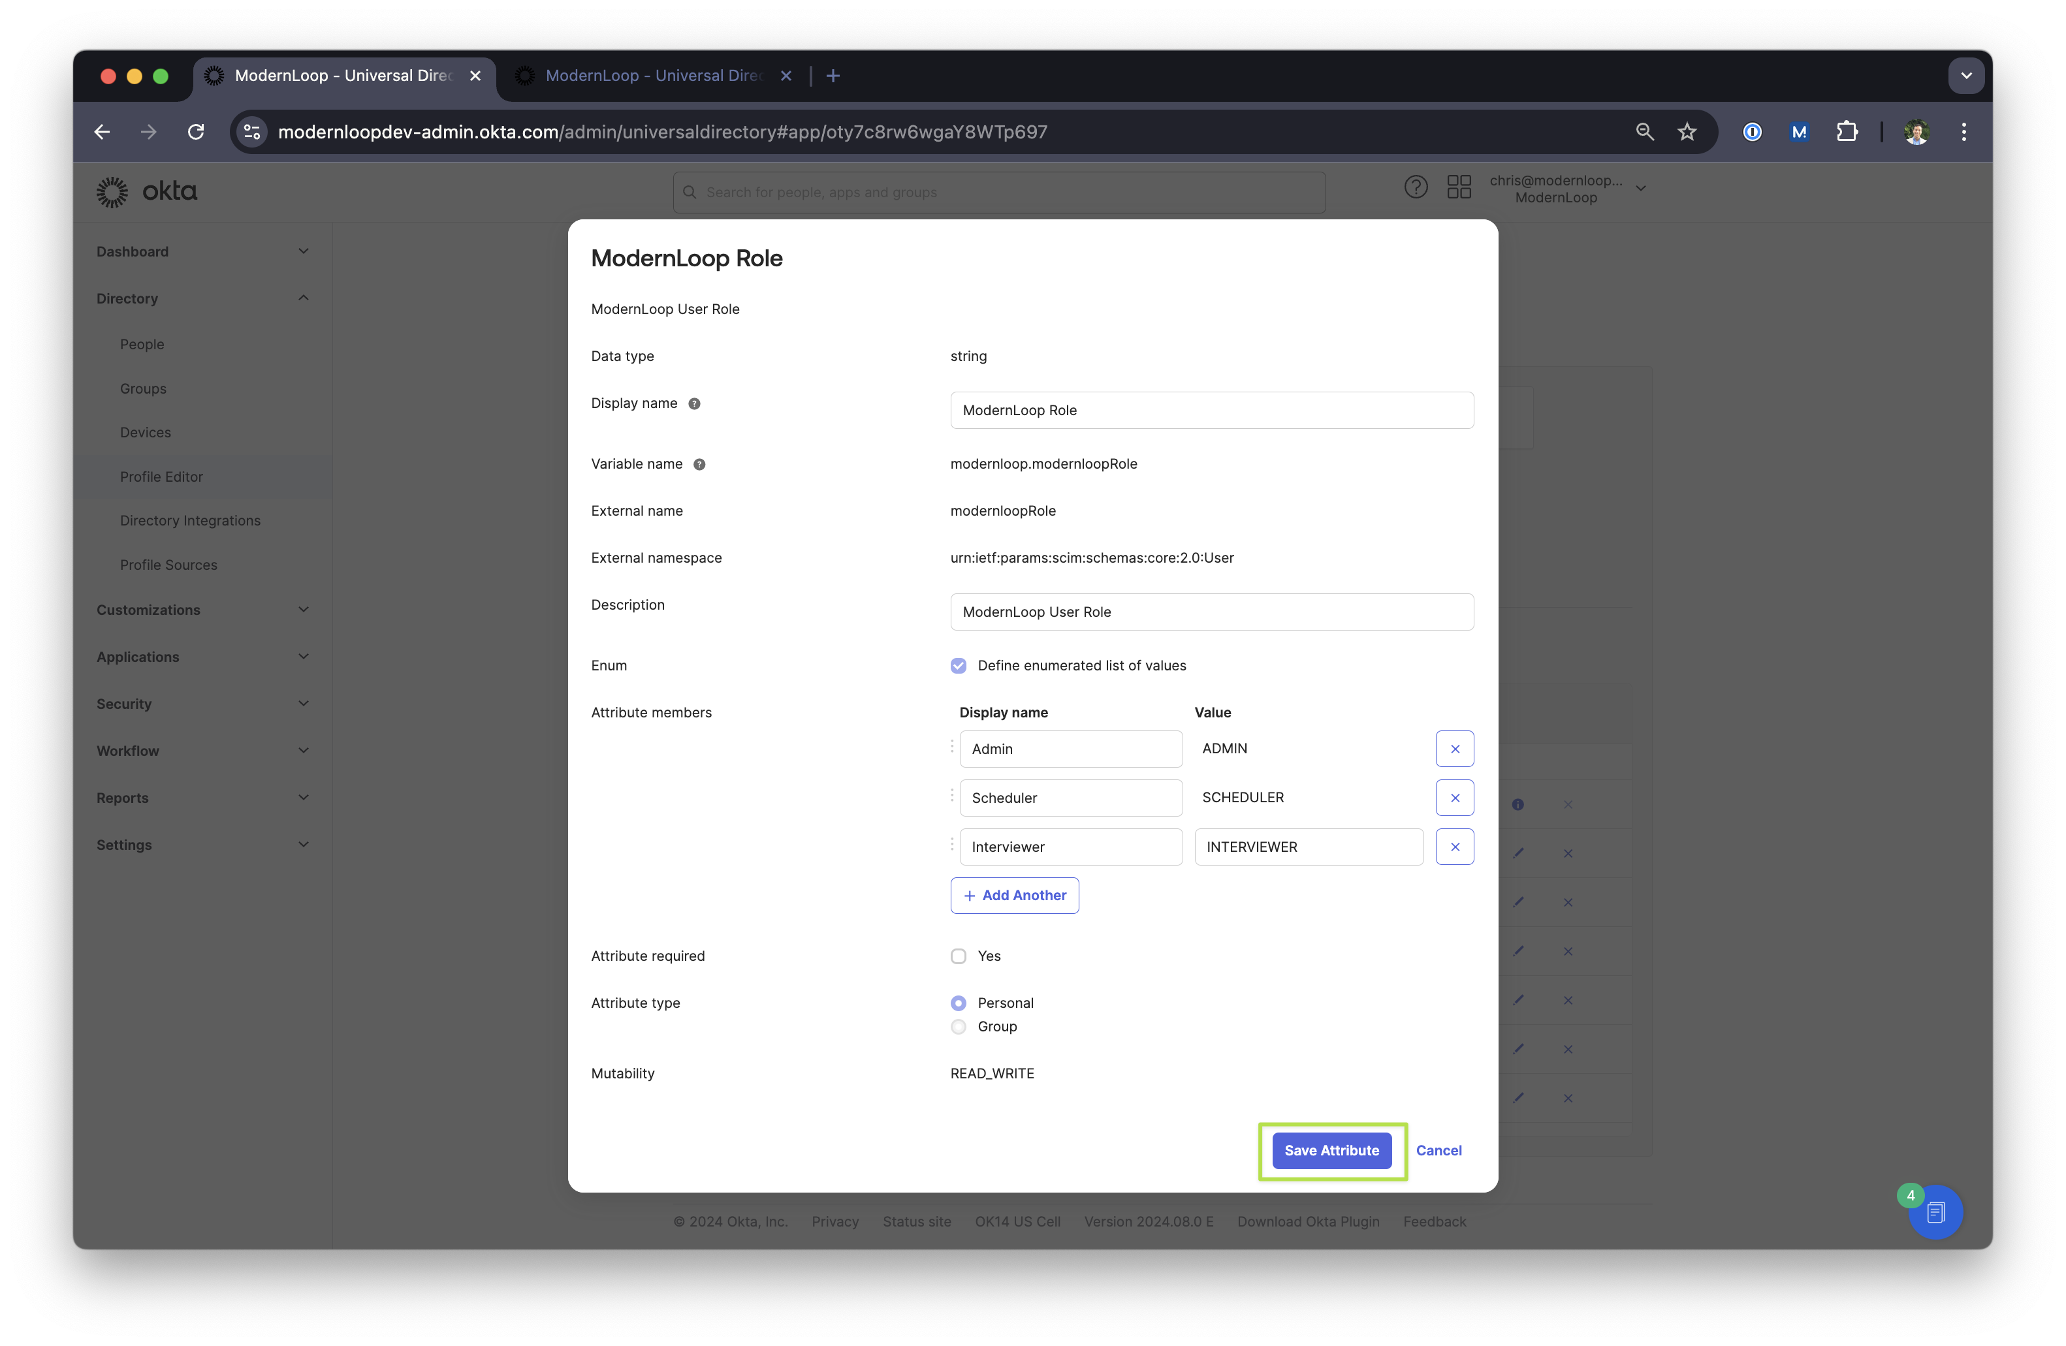Viewport: 2066px width, 1346px height.
Task: Select the Group attribute type
Action: [959, 1027]
